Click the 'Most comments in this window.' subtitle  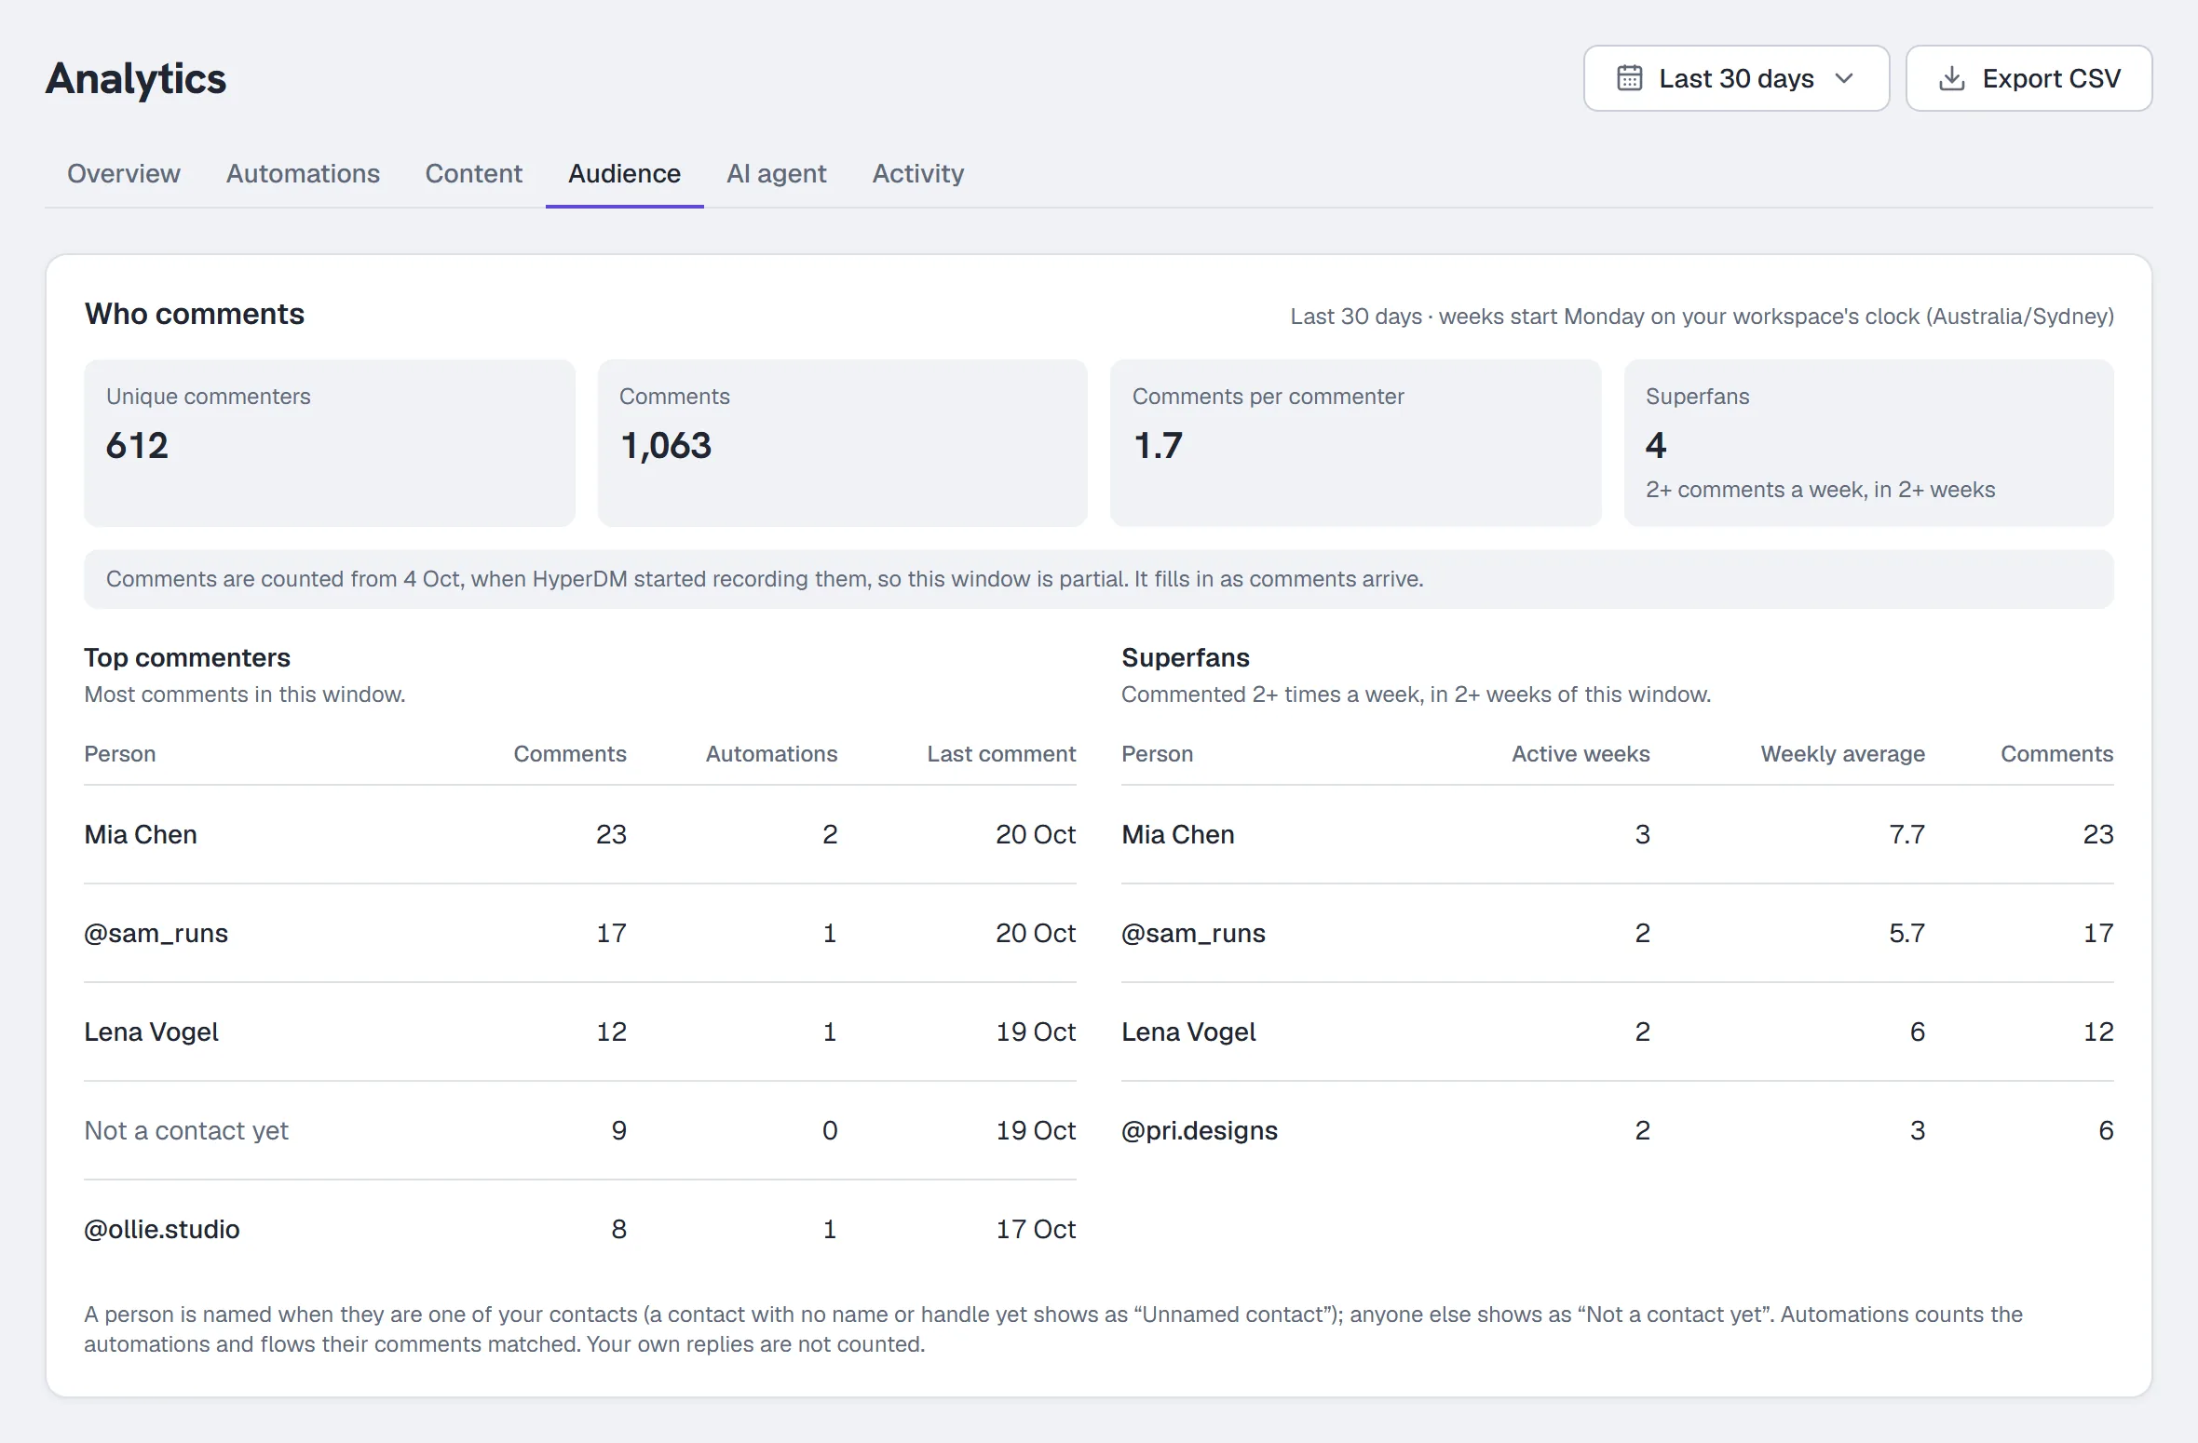click(245, 695)
